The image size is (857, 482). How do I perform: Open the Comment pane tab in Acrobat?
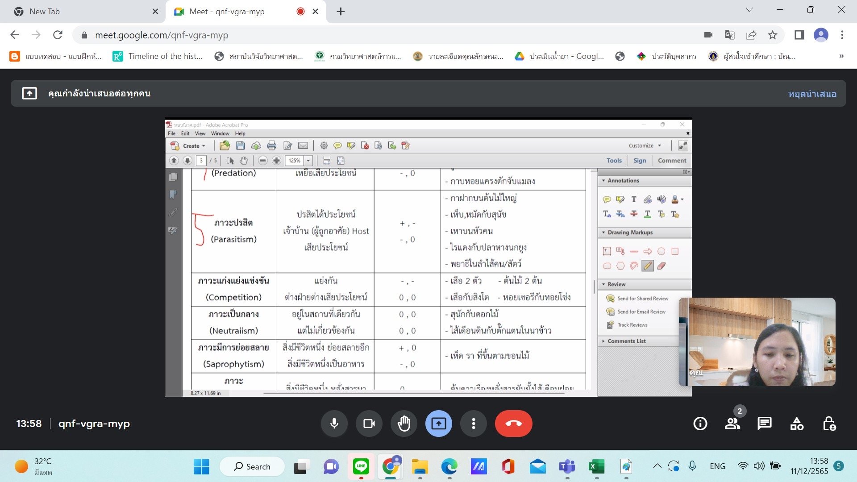[672, 161]
